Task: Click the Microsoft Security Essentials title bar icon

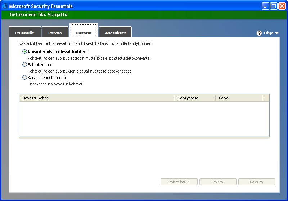Action: [5, 6]
